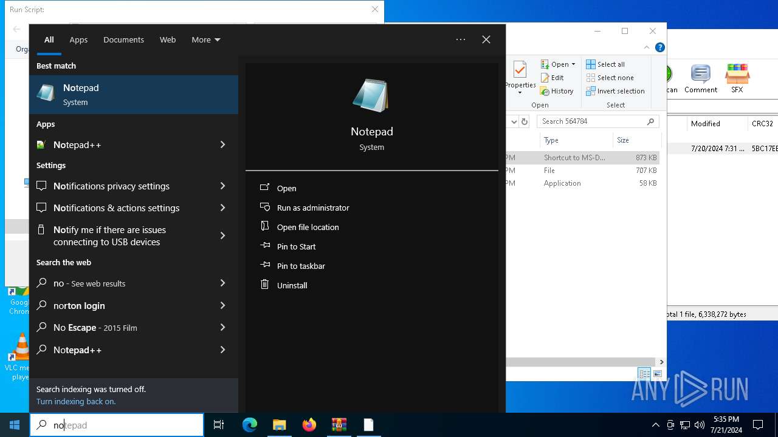
Task: Expand Notifications privacy settings arrow
Action: pos(222,186)
